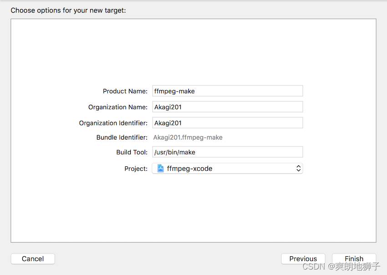The height and width of the screenshot is (275, 387).
Task: Click the 'Product Name:' label
Action: pos(125,91)
